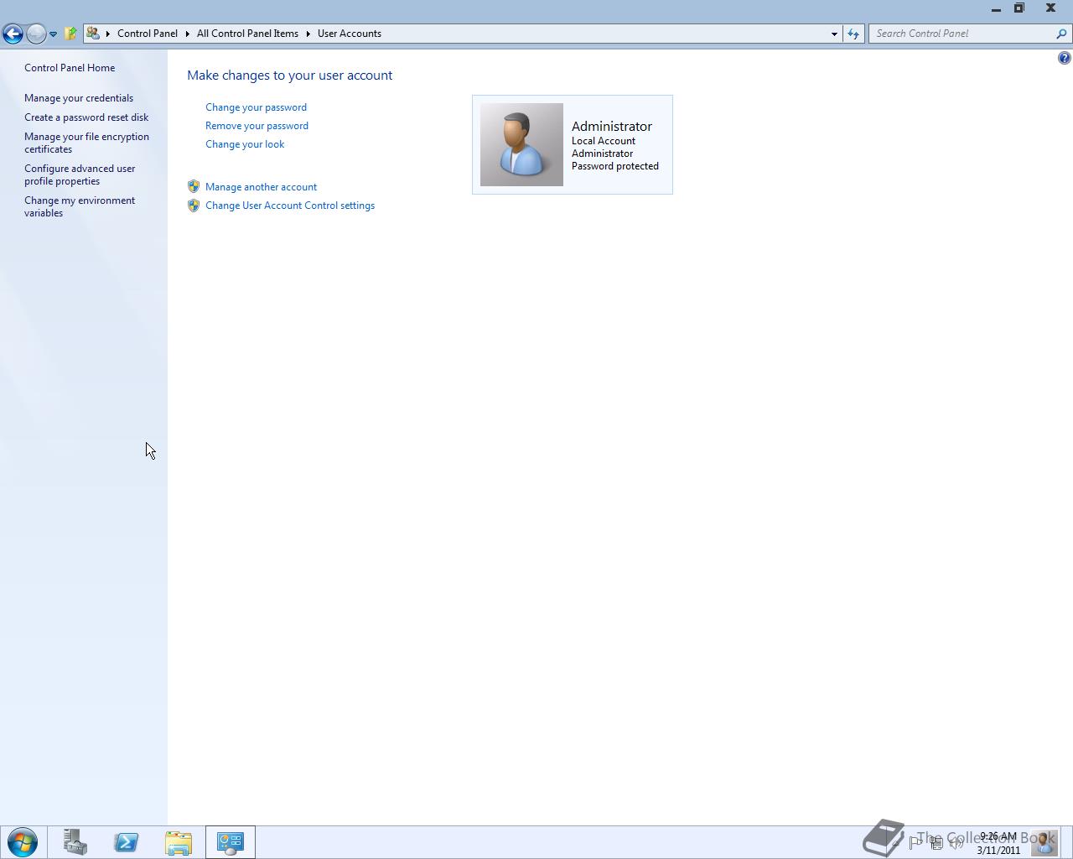Click the shield icon beside User Account Control settings
1073x859 pixels.
pyautogui.click(x=194, y=205)
